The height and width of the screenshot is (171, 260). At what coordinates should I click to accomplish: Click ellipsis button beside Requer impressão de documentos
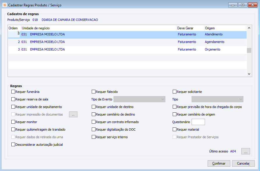(73, 114)
